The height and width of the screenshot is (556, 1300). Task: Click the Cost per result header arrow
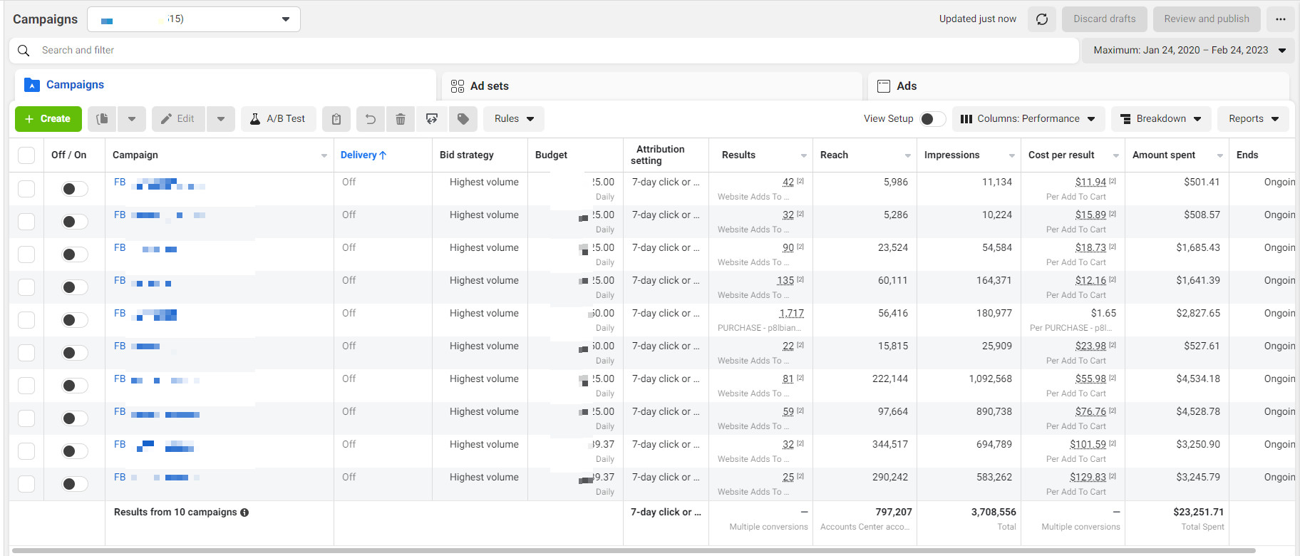1115,156
